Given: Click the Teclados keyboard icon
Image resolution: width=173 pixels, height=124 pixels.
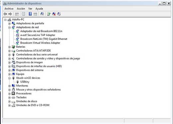Looking at the screenshot, I should 13,97.
